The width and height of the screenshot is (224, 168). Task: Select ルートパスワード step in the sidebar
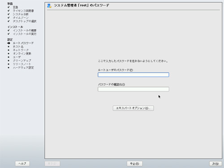[x=23, y=43]
